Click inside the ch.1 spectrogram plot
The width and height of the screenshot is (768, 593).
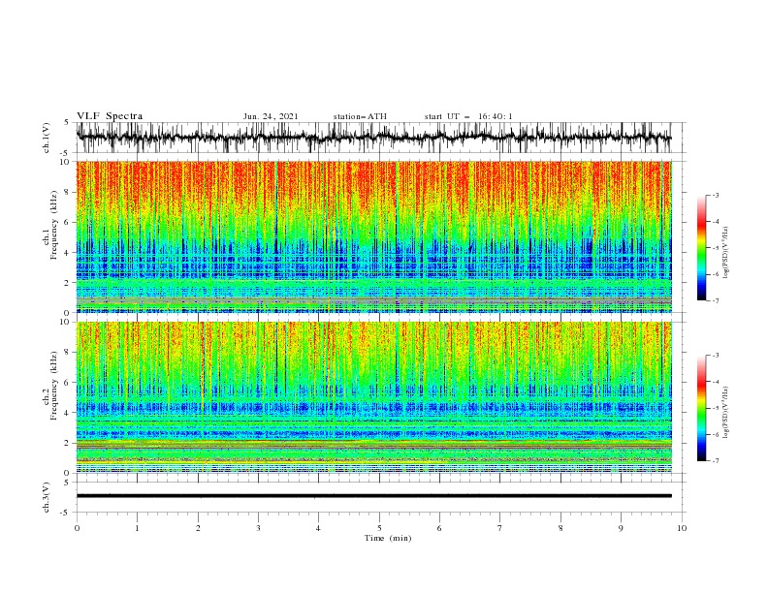(373, 236)
